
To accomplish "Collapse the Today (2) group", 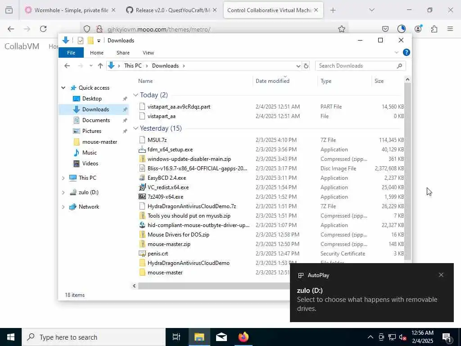I will tap(136, 95).
